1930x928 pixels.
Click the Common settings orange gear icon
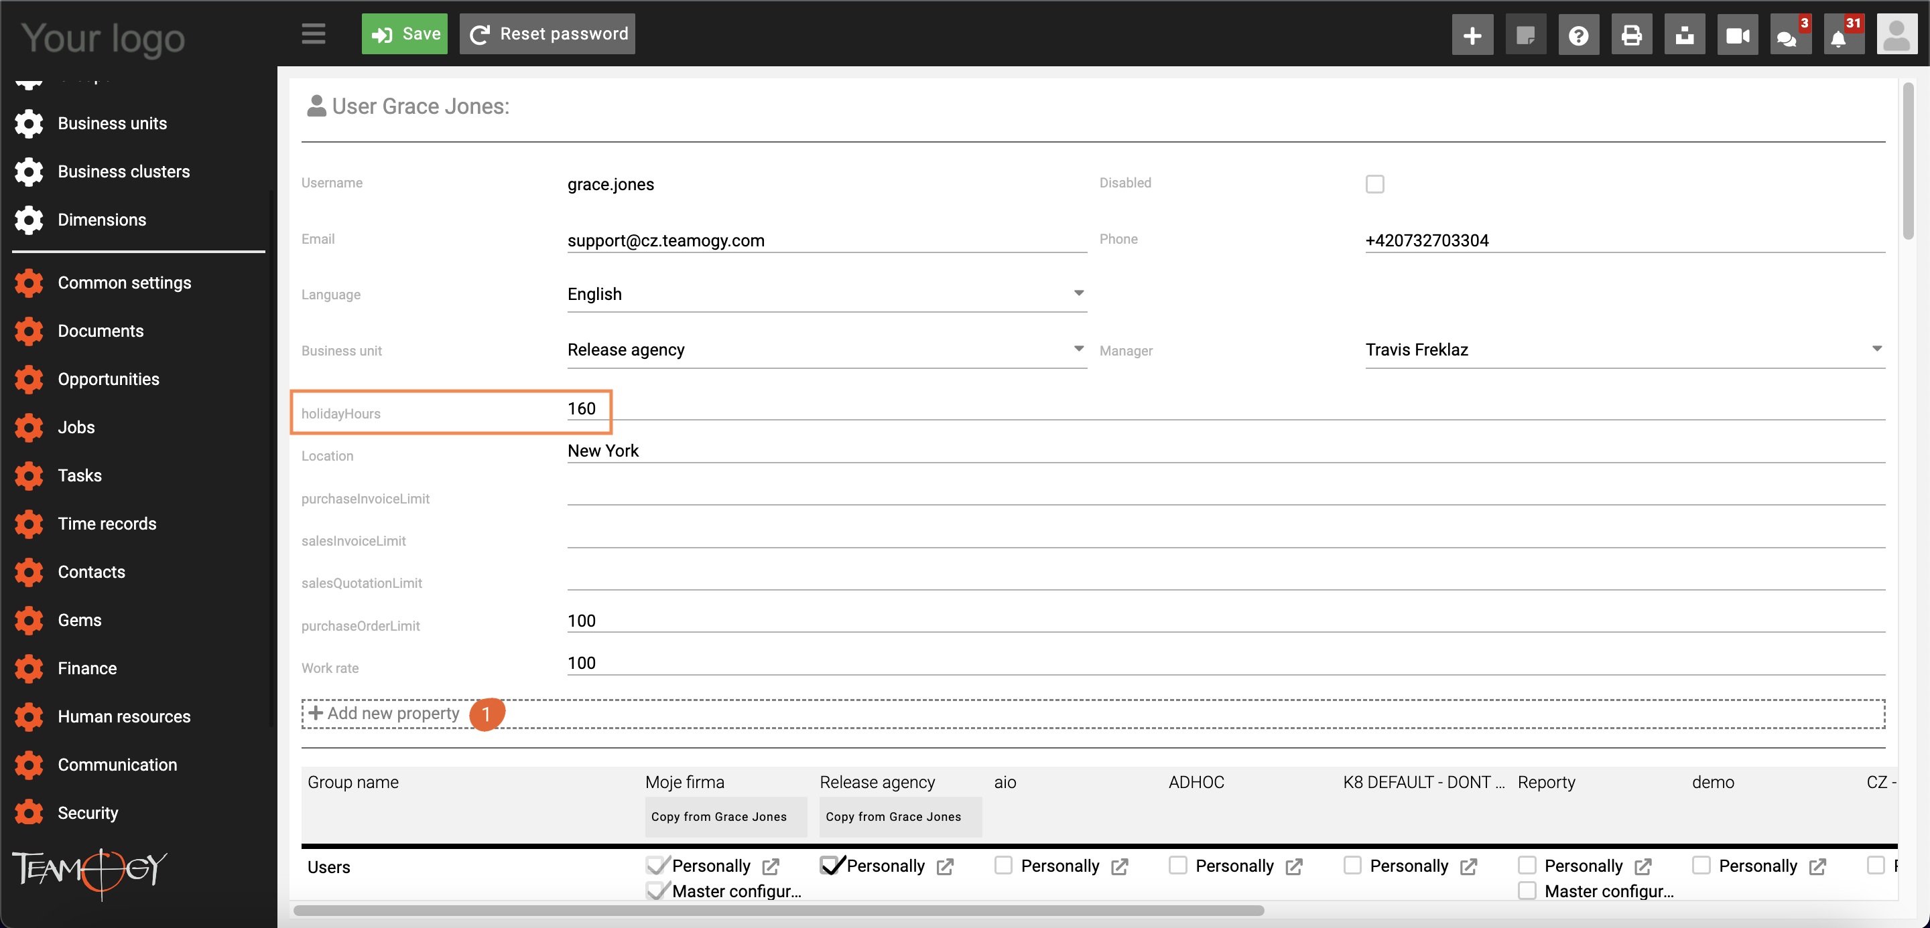point(28,283)
